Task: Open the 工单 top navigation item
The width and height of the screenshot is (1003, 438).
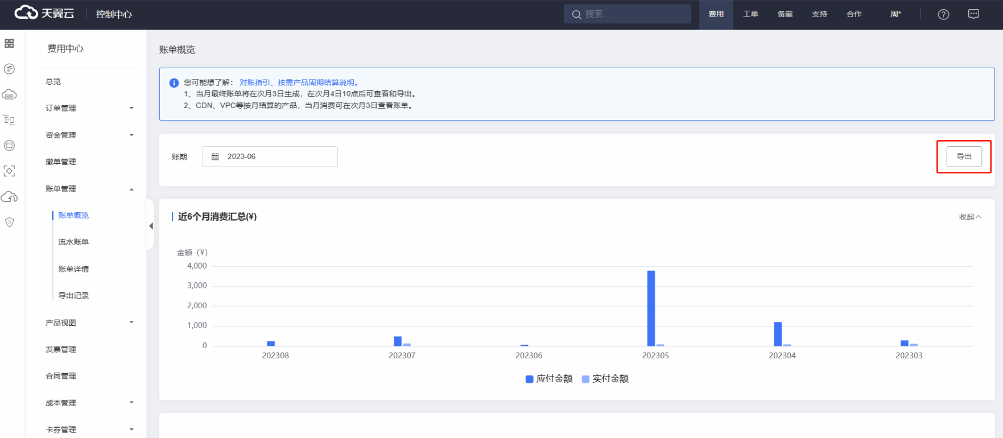Action: point(750,14)
